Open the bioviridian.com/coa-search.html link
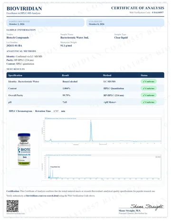 pyautogui.click(x=42, y=196)
